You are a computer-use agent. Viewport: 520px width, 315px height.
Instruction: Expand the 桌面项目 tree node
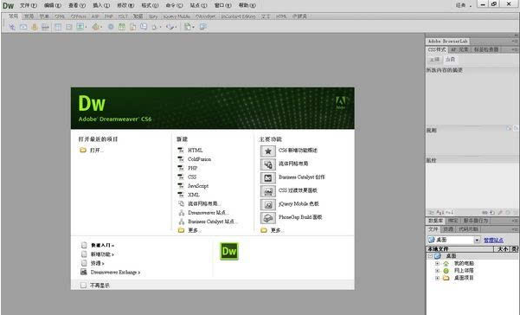[437, 278]
